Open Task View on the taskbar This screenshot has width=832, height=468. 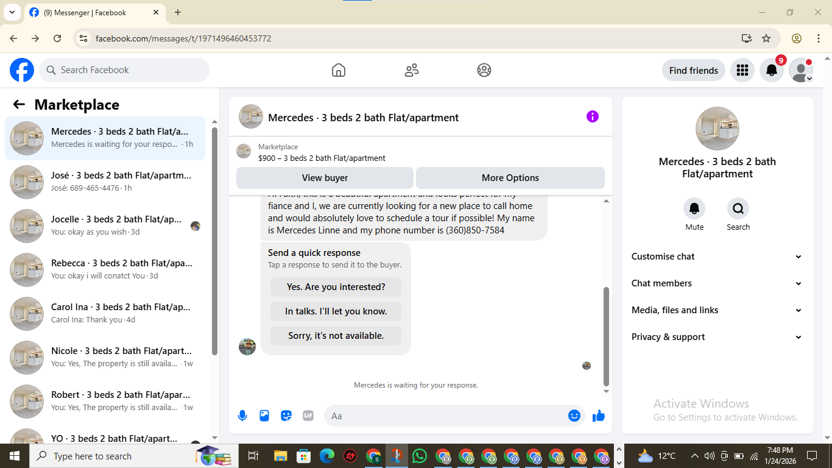tap(253, 456)
